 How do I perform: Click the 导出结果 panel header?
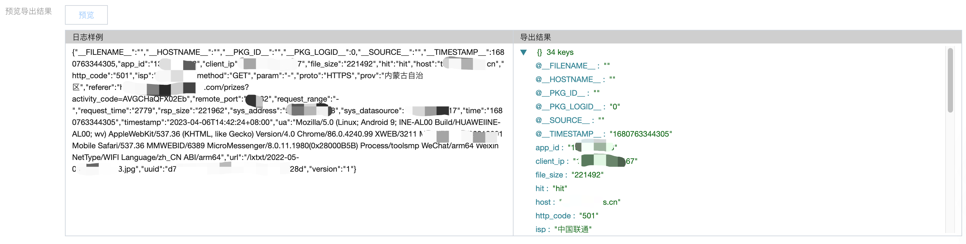(x=737, y=37)
